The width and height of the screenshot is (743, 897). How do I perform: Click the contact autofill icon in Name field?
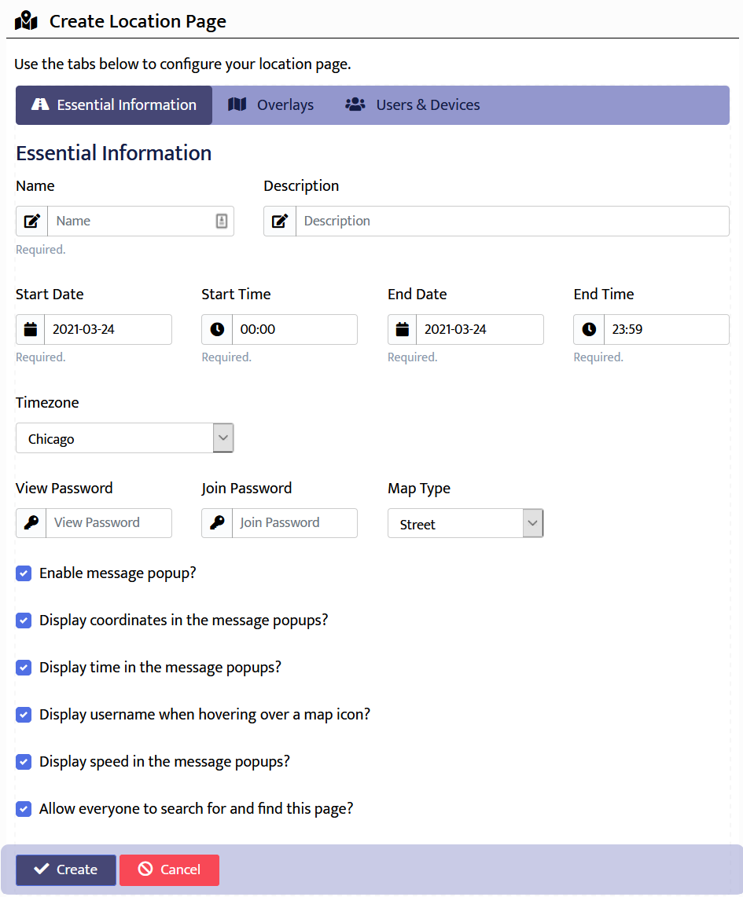click(222, 222)
